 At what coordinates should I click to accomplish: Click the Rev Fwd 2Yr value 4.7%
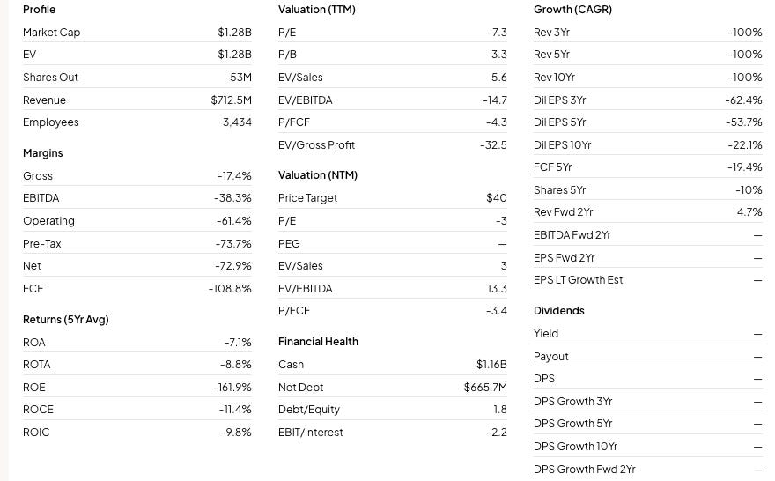[x=749, y=212]
